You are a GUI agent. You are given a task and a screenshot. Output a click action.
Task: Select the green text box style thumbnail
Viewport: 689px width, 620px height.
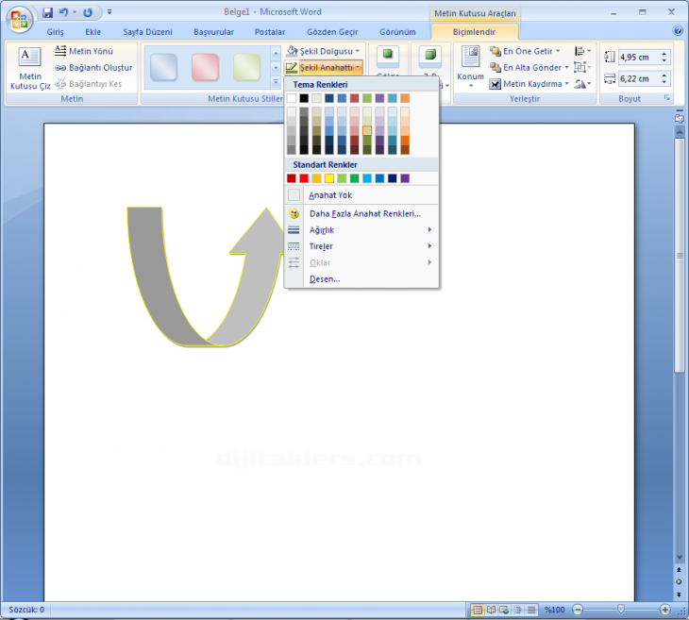pos(246,68)
